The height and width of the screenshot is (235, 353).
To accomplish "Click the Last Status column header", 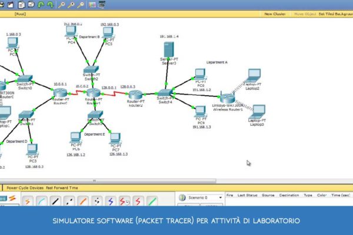I will click(x=247, y=195).
